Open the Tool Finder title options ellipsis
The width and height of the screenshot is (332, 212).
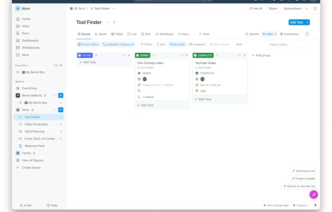107,22
